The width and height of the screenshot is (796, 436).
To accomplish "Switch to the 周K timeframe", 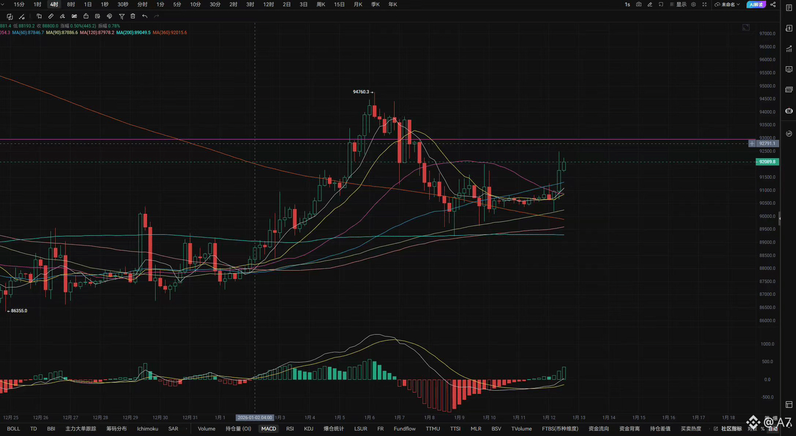I will click(320, 4).
